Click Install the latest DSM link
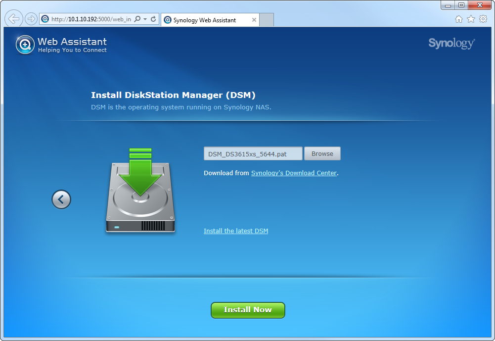The image size is (495, 341). click(x=236, y=231)
